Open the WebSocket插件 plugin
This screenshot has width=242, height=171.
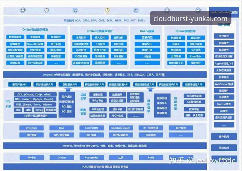tap(224, 84)
